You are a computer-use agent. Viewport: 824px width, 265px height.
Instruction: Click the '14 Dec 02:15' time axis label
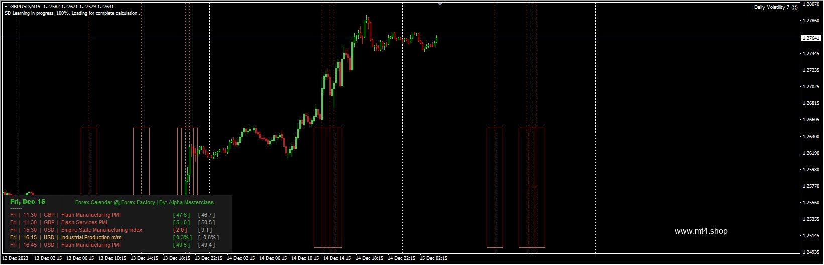241,258
